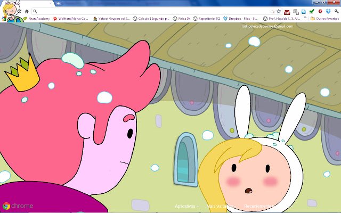The height and width of the screenshot is (213, 341).
Task: Click the Google bookmark icon
Action: click(x=4, y=19)
